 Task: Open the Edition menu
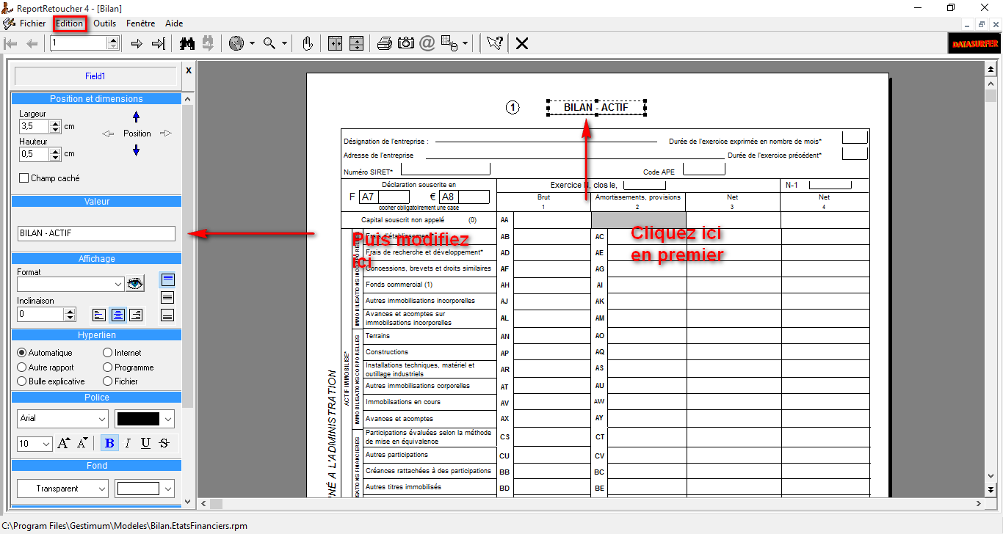(70, 23)
